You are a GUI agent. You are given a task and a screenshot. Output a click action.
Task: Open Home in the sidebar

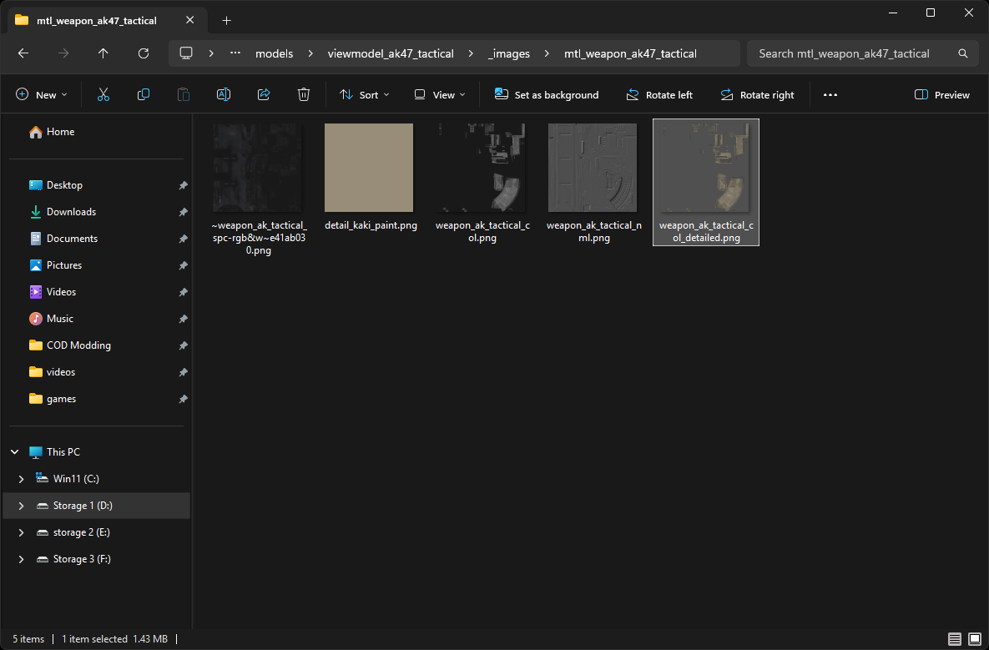[52, 132]
